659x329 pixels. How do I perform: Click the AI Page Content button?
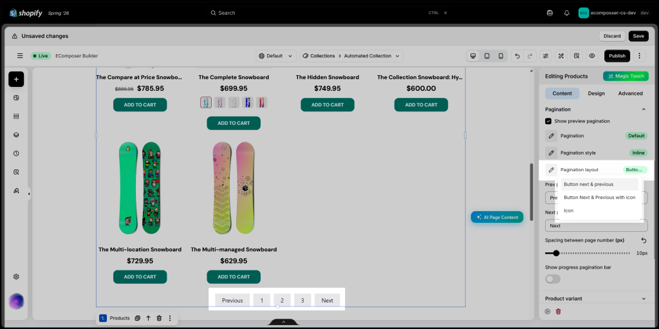(x=497, y=217)
